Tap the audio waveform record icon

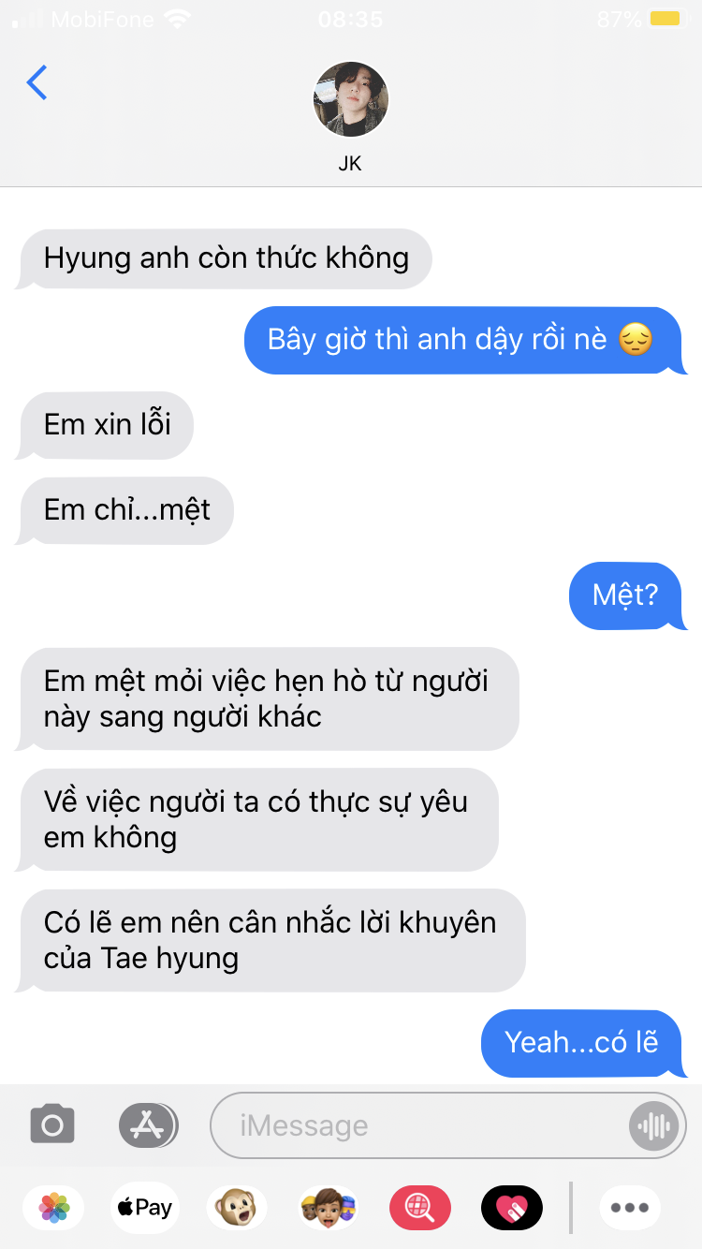point(653,1125)
